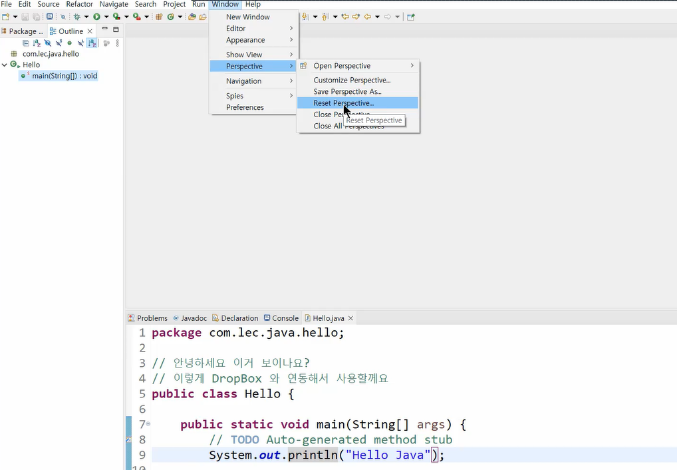Open a Terminal from the toolbar icon

[50, 17]
